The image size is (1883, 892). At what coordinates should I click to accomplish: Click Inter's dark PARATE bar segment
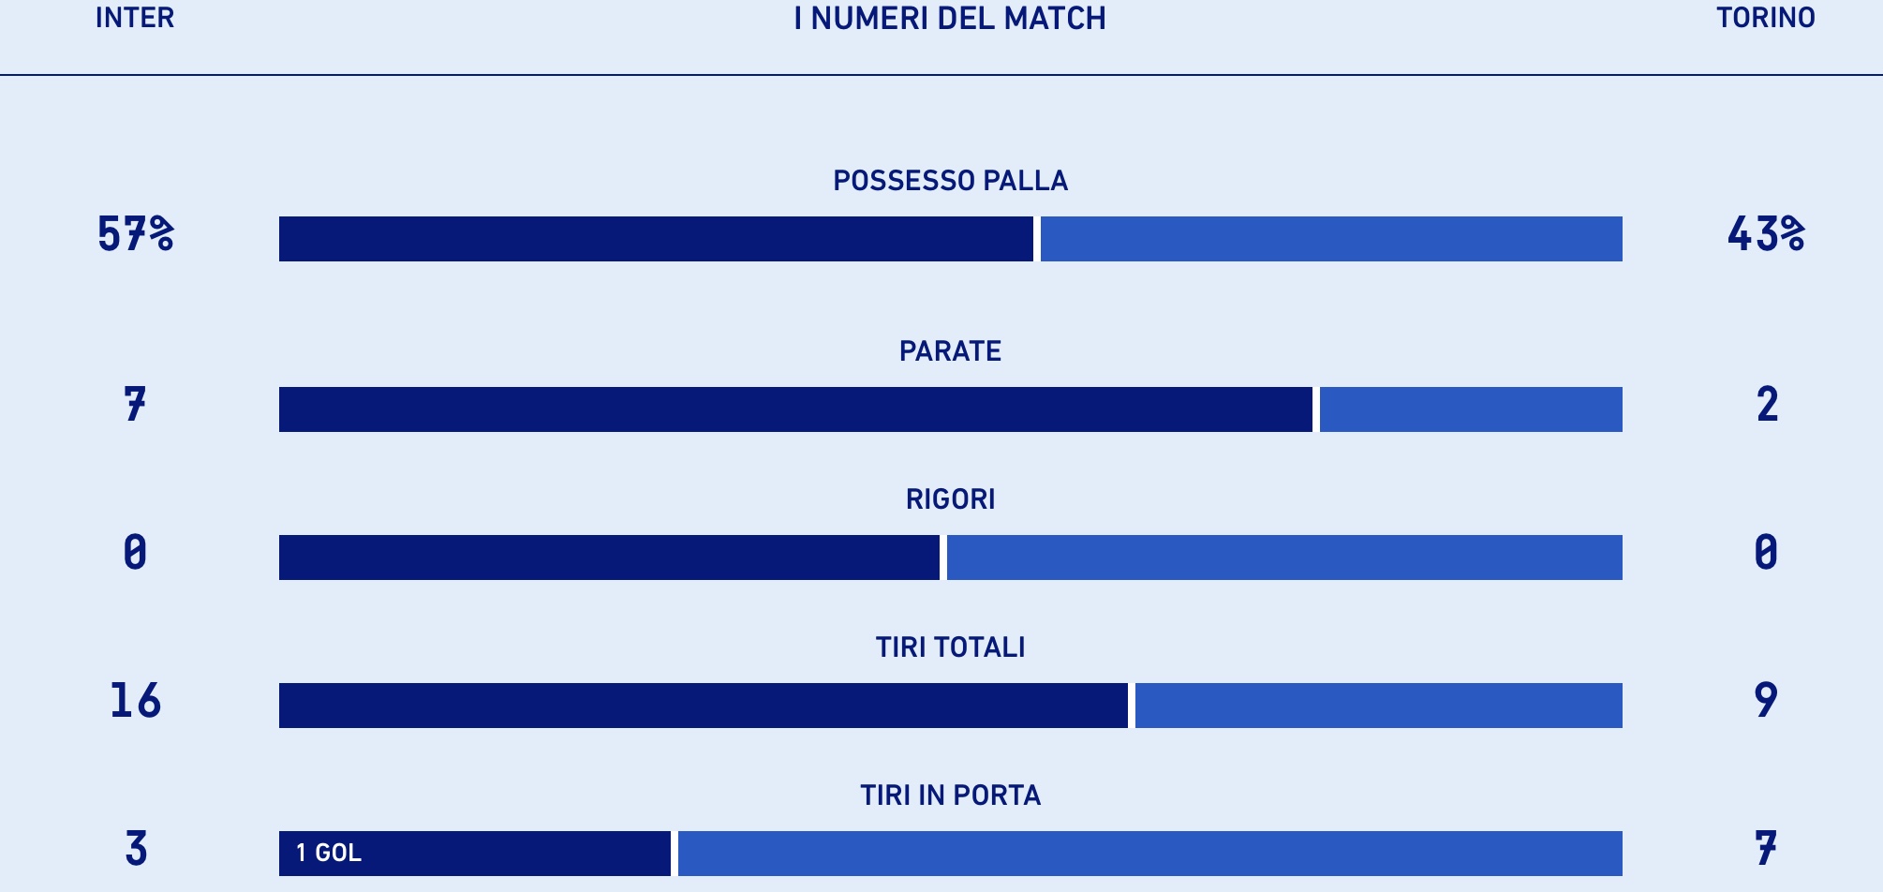[795, 409]
